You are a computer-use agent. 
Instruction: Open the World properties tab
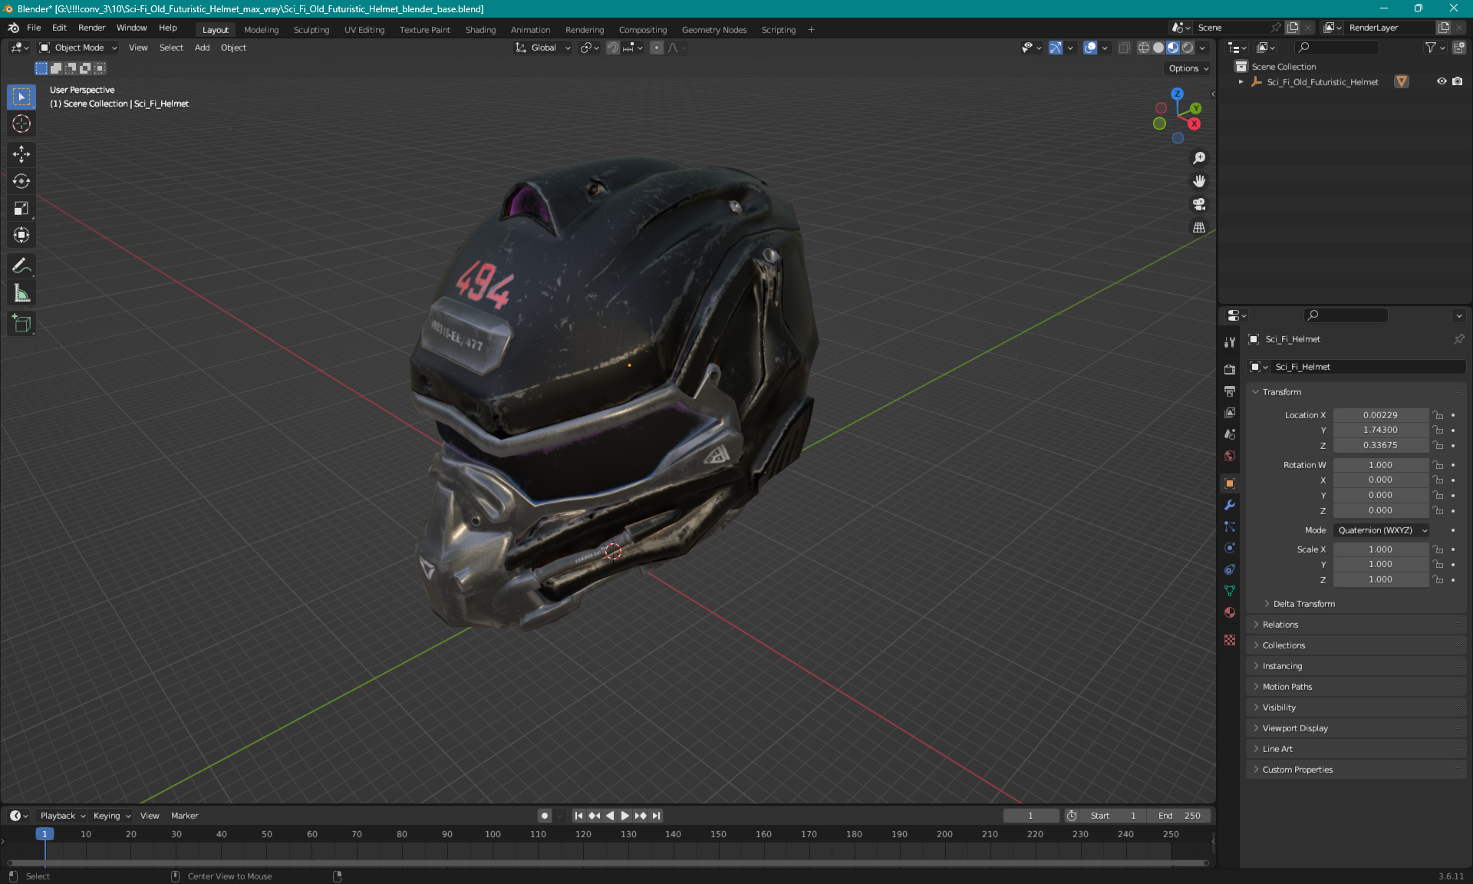coord(1230,456)
